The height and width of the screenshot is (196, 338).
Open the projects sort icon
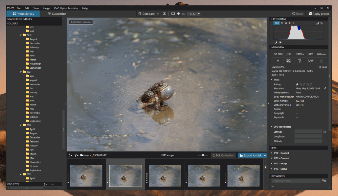(x=45, y=184)
